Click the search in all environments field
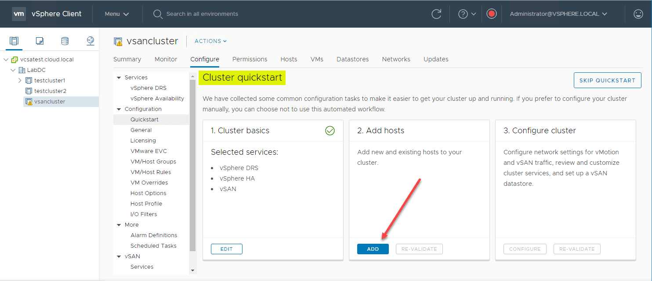The height and width of the screenshot is (281, 652). tap(202, 14)
